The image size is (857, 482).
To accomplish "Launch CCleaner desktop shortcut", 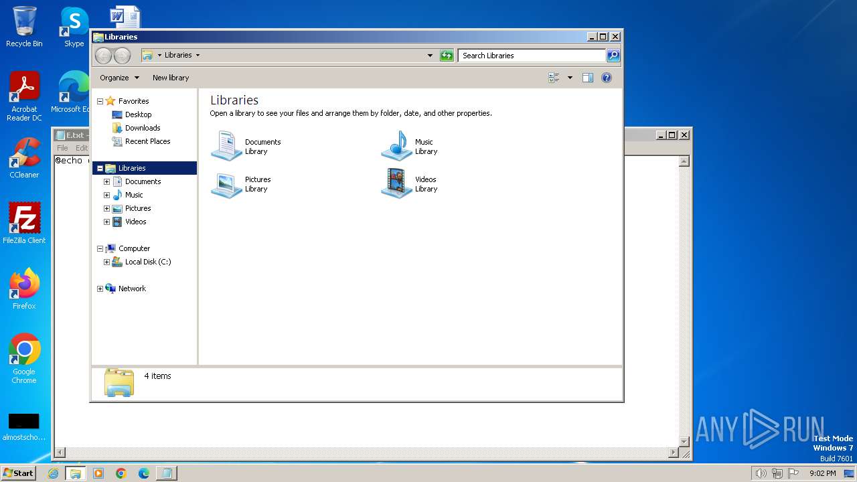I will click(x=24, y=158).
